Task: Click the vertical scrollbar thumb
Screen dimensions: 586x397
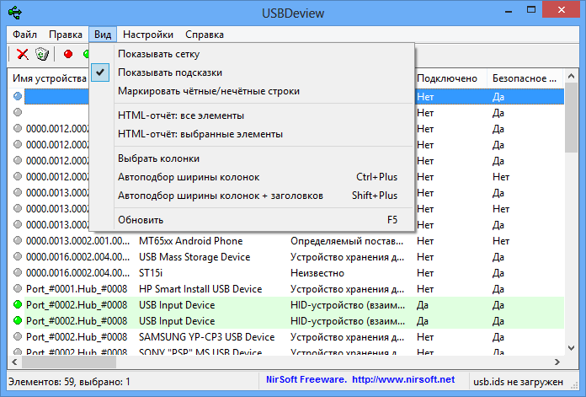Action: point(571,118)
